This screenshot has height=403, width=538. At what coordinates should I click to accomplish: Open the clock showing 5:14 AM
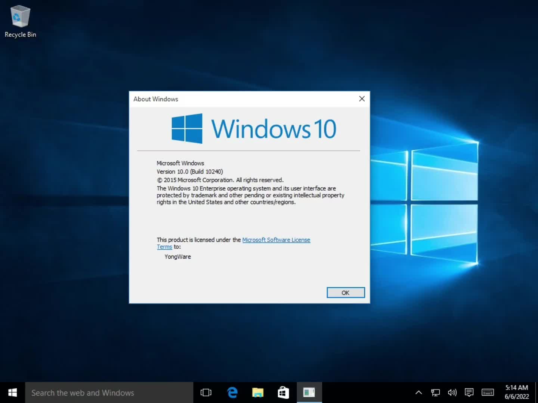pyautogui.click(x=517, y=393)
